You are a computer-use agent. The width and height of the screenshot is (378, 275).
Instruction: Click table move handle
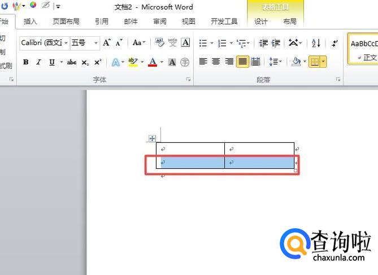click(152, 138)
